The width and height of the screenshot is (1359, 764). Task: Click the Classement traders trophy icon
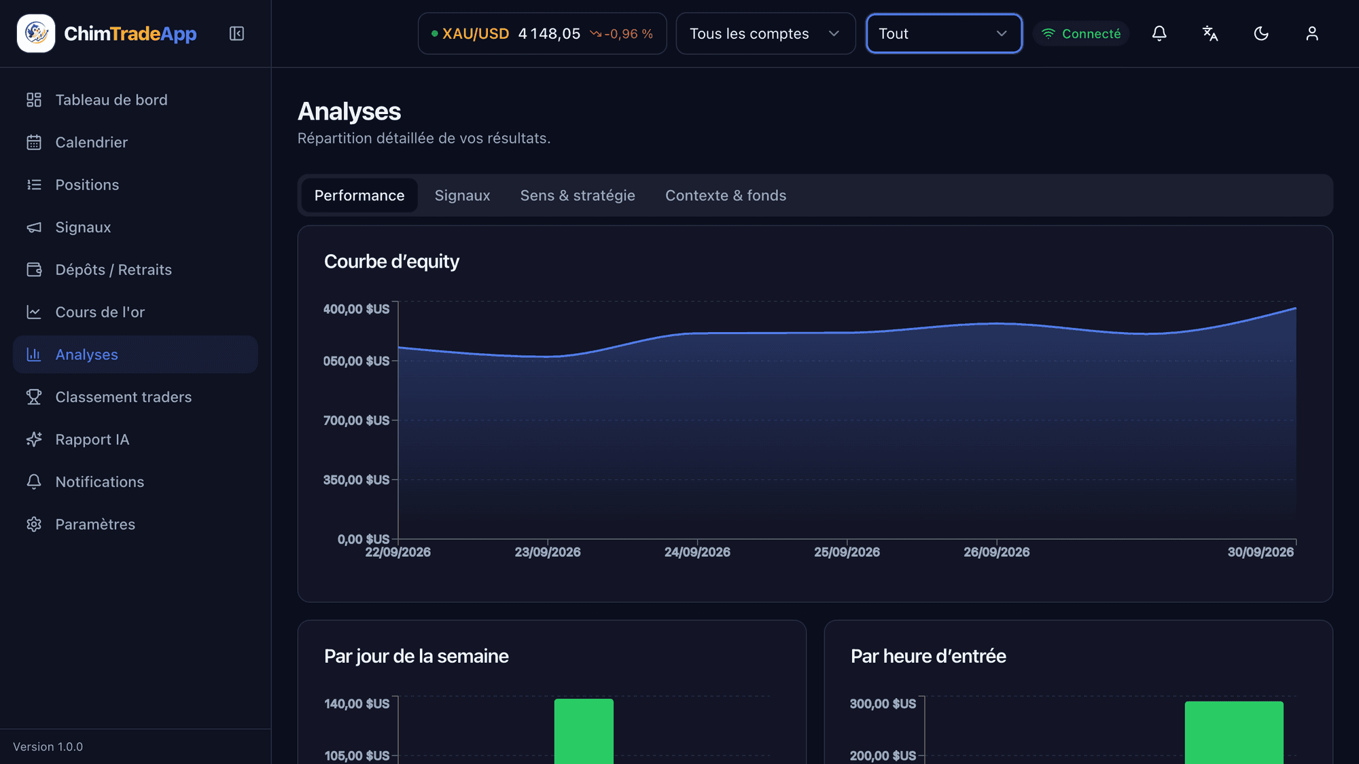coord(34,397)
